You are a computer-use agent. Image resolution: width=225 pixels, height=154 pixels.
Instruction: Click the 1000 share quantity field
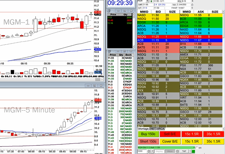pyautogui.click(x=142, y=152)
